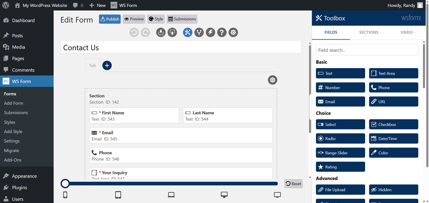Select the tablet breakpoint icon
The width and height of the screenshot is (429, 203).
(x=118, y=195)
